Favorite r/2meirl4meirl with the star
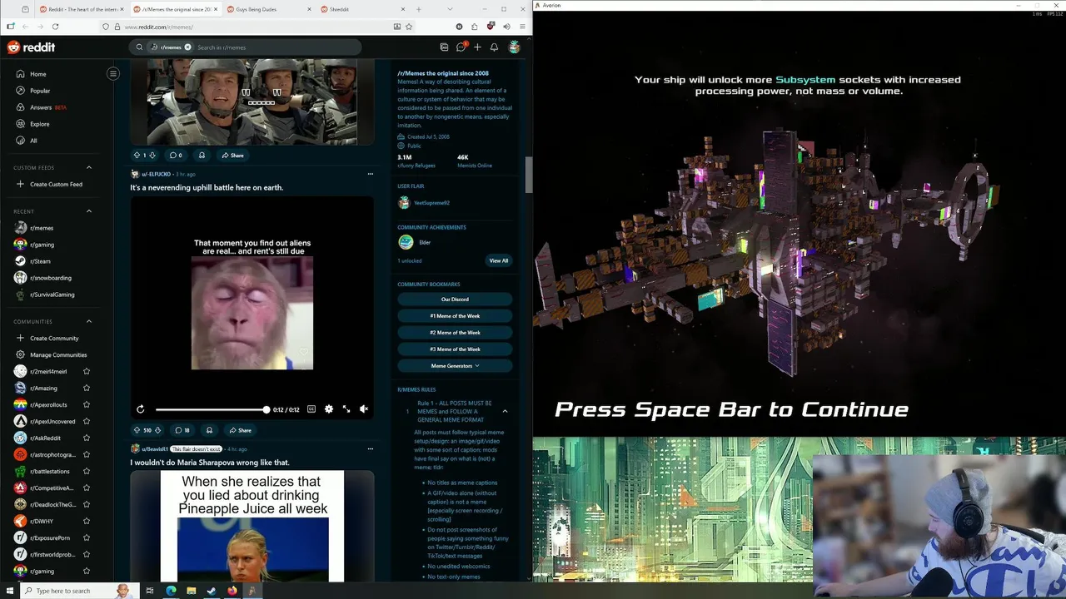 tap(87, 371)
